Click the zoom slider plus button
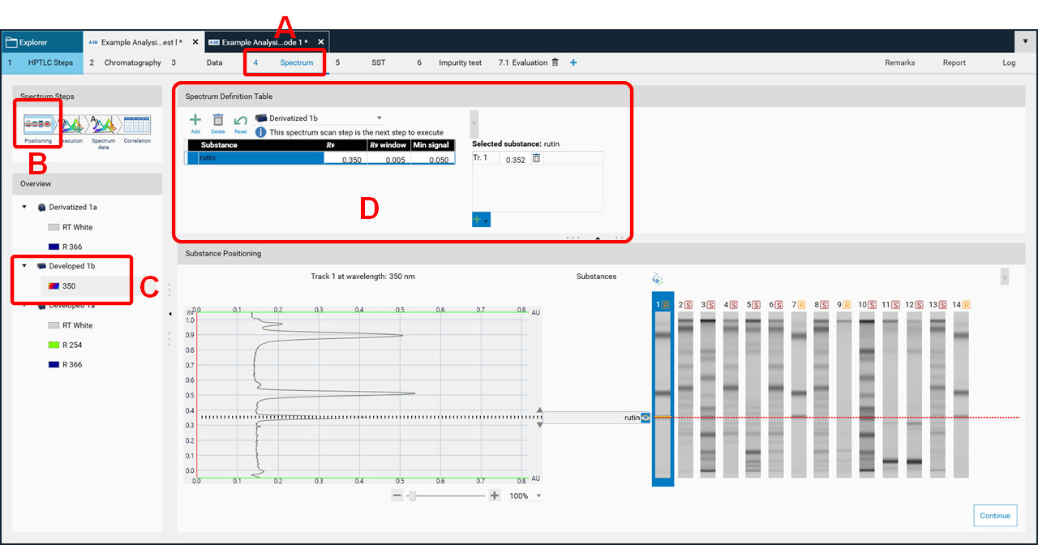Image resolution: width=1038 pixels, height=545 pixels. pos(495,496)
